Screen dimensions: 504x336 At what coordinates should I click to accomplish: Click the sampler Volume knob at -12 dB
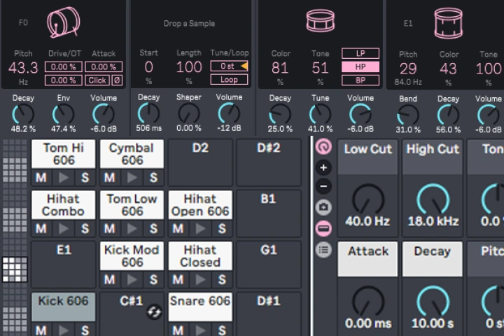tap(229, 113)
